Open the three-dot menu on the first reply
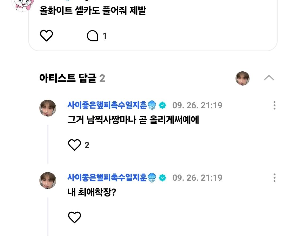289x240 pixels. 275,105
